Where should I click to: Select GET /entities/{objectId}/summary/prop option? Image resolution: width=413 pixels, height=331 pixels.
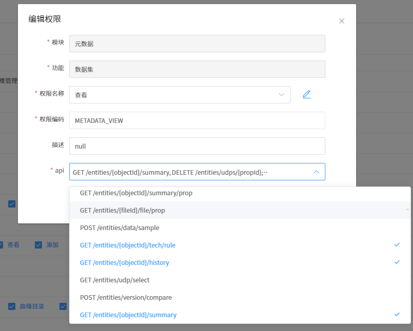tap(240, 193)
